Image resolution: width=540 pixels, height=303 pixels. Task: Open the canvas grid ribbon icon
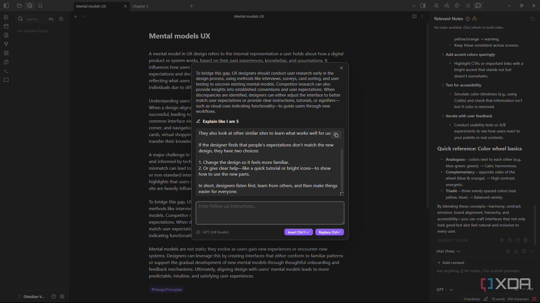click(x=6, y=53)
